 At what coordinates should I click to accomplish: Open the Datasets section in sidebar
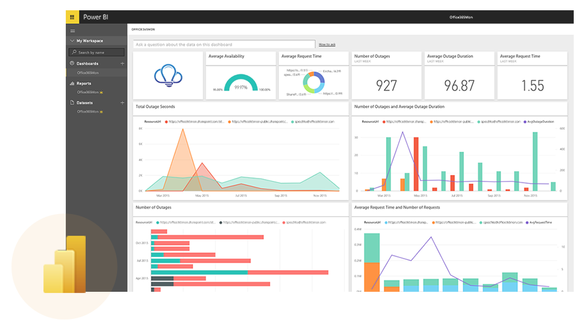click(84, 102)
